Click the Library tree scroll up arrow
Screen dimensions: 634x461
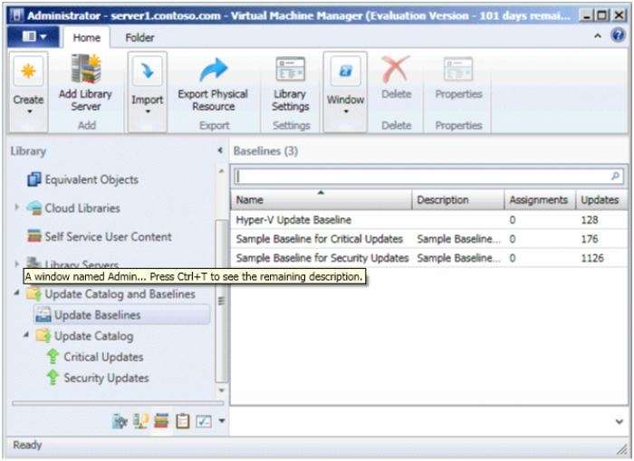click(x=221, y=171)
